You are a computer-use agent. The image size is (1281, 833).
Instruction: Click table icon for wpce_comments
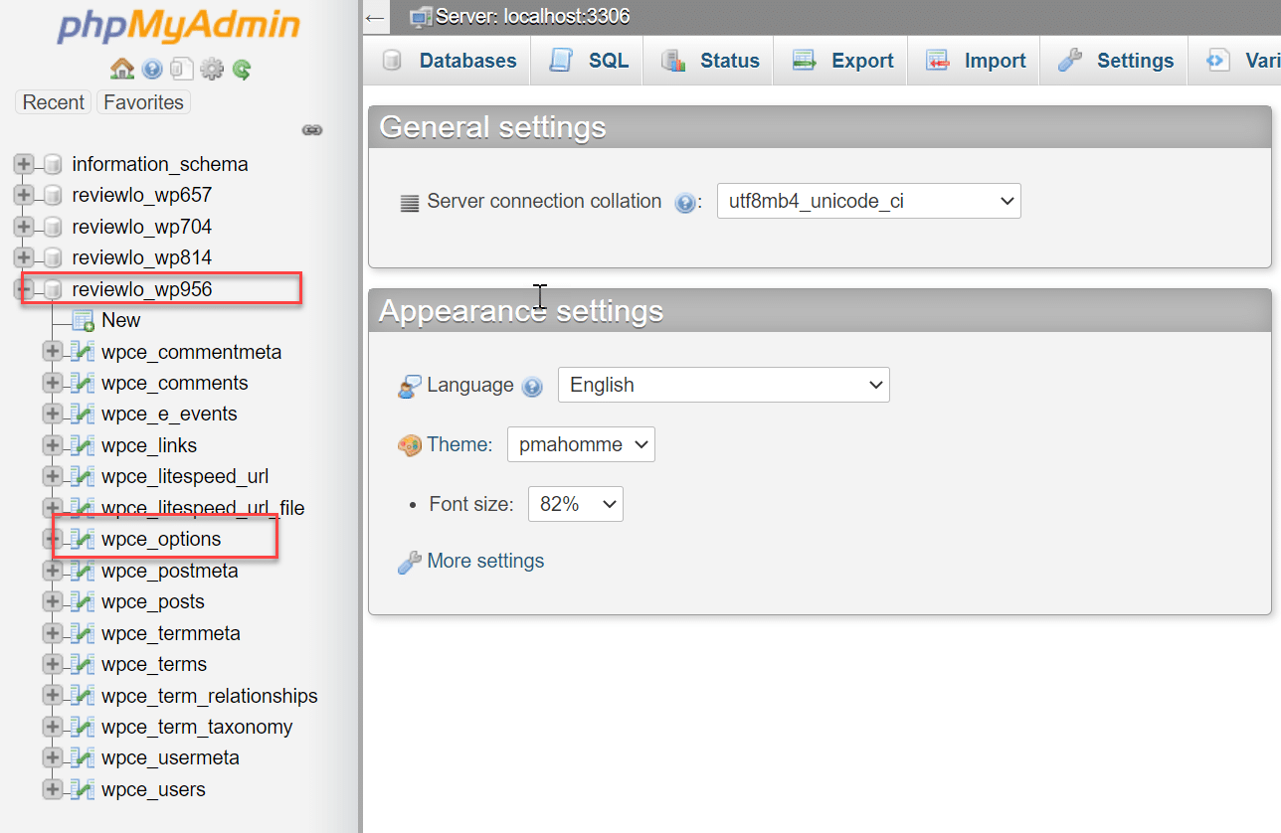(83, 383)
